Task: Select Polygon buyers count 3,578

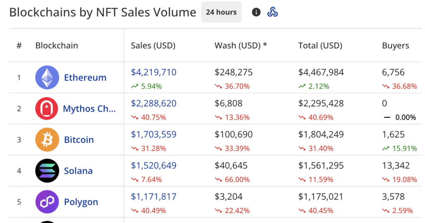Action: [x=393, y=196]
